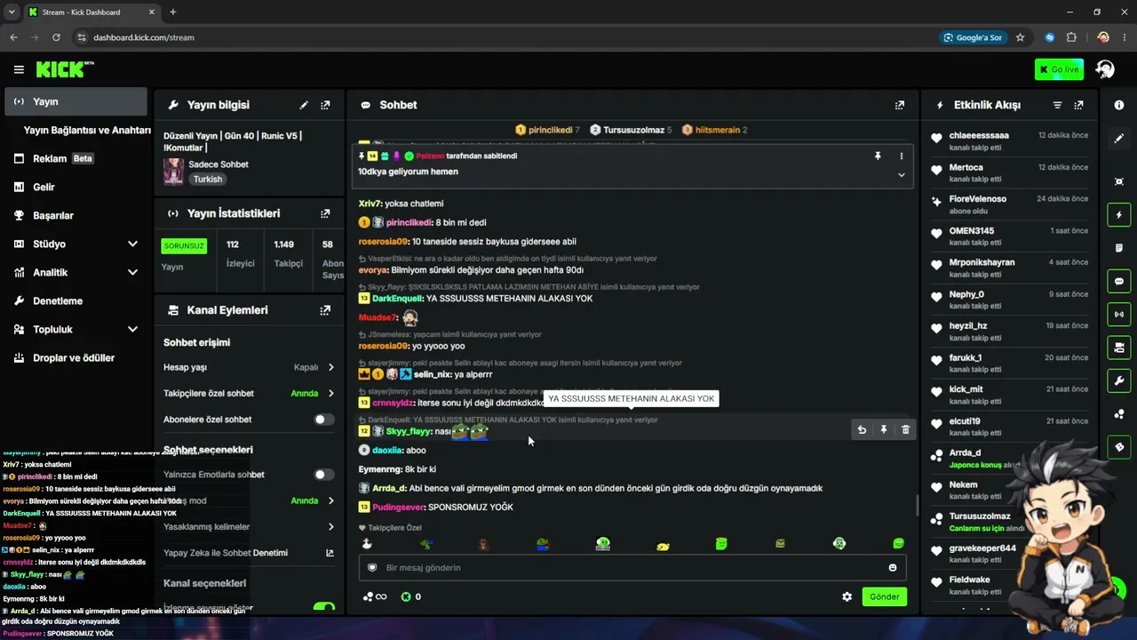Click the wrench icon in right rail
The image size is (1137, 640).
click(x=1119, y=380)
